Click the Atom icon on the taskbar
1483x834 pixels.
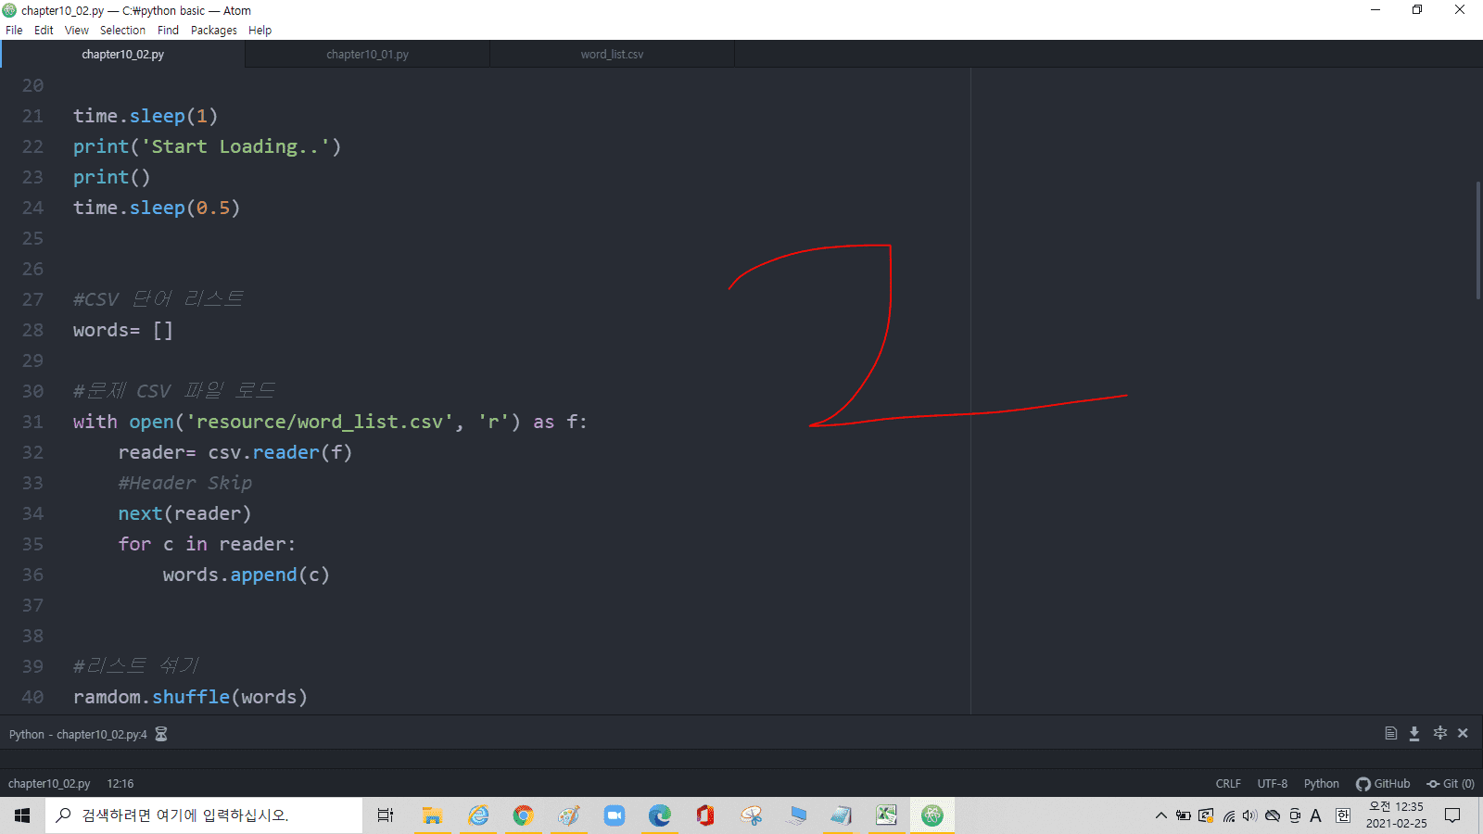[932, 815]
